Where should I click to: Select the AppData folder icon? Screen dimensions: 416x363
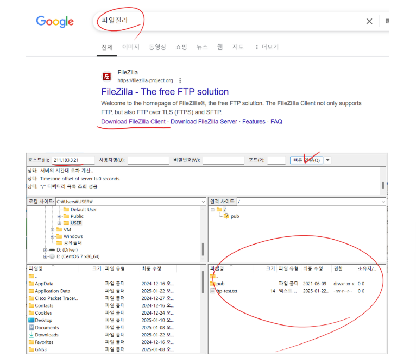coord(31,283)
